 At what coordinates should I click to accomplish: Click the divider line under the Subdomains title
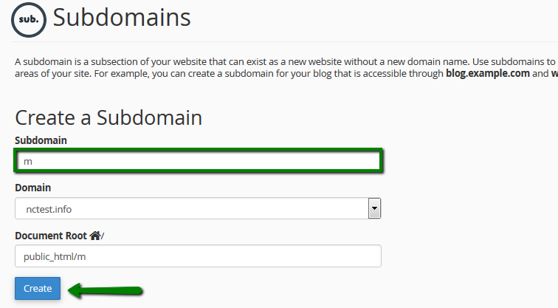[x=284, y=41]
